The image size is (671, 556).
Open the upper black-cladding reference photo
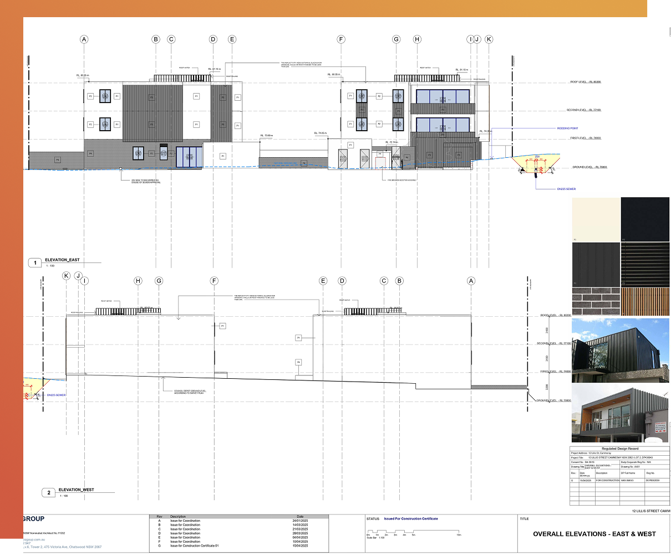coord(621,350)
